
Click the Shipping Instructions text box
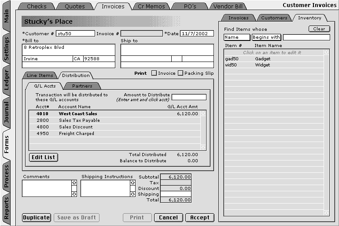click(106, 189)
